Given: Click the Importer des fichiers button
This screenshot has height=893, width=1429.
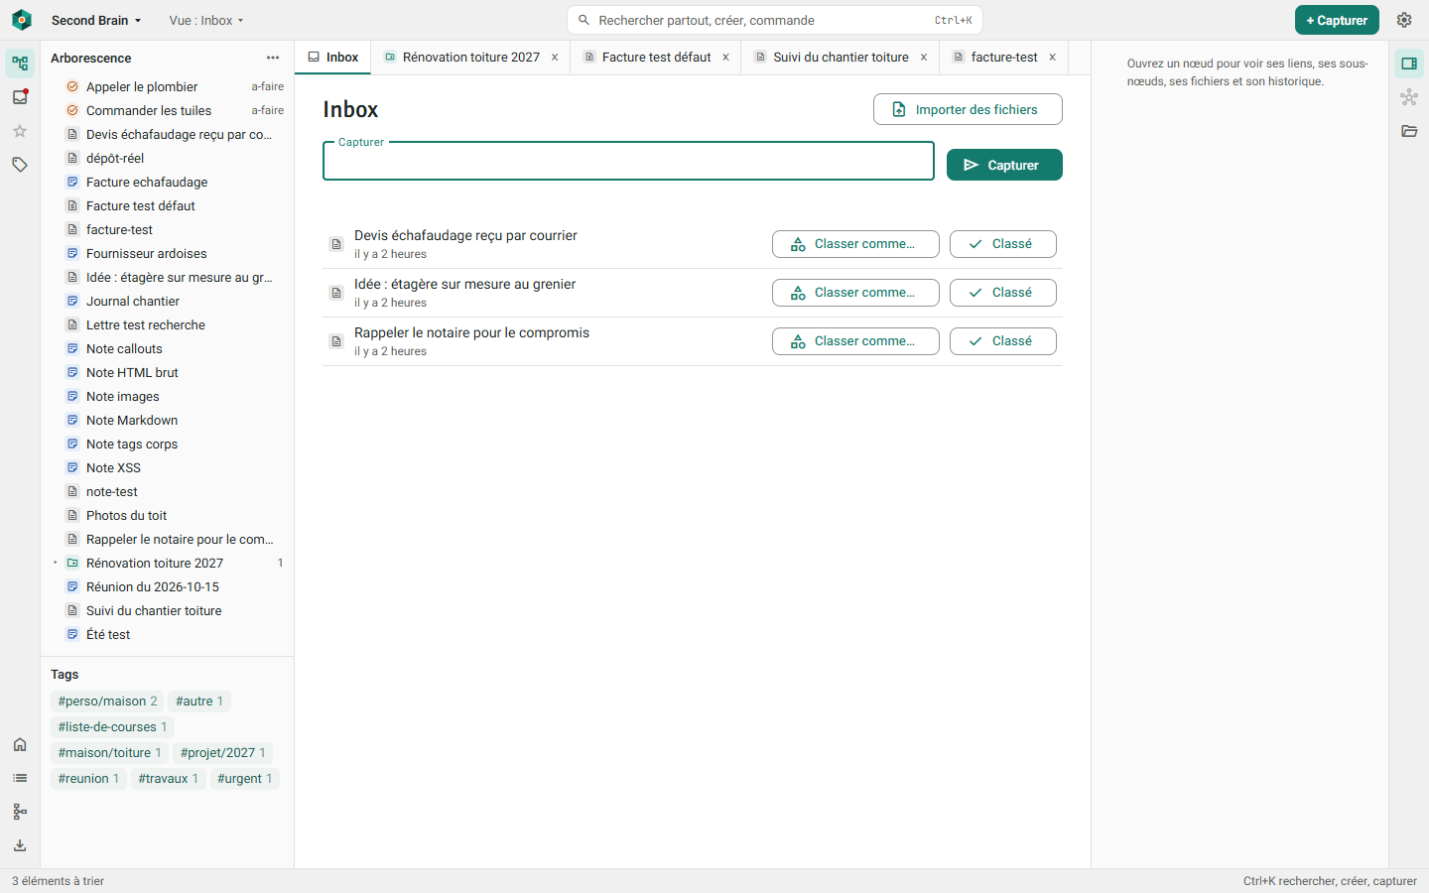Looking at the screenshot, I should [968, 109].
